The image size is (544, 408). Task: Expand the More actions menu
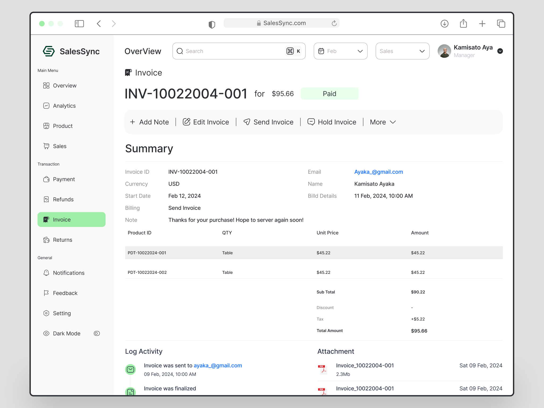coord(382,122)
